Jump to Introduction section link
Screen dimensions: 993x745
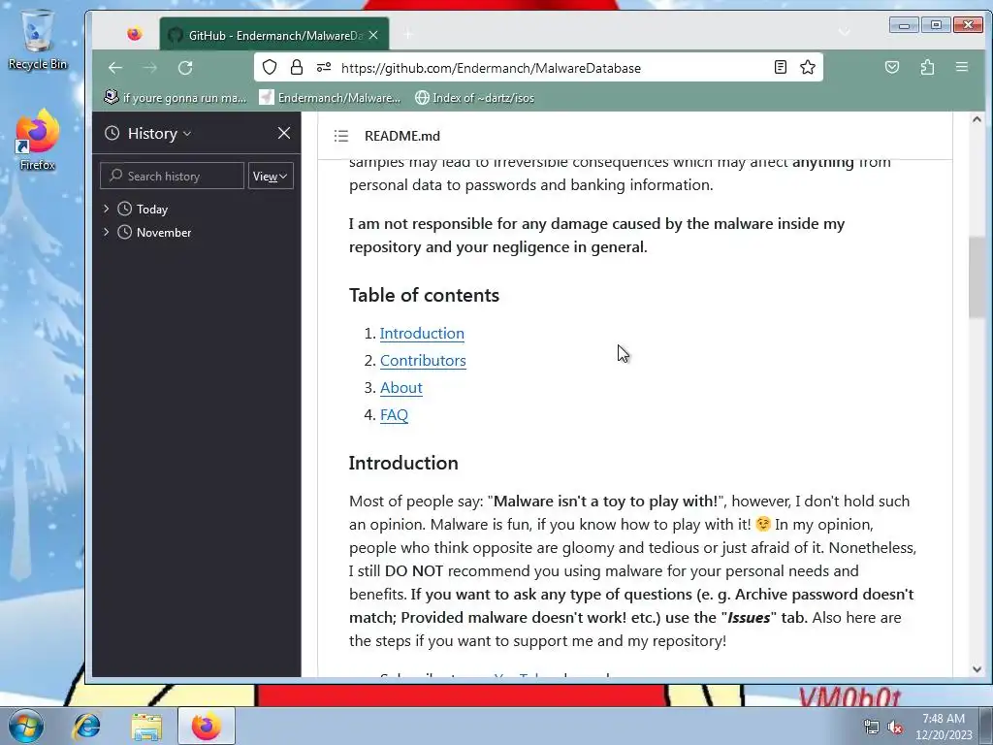422,334
